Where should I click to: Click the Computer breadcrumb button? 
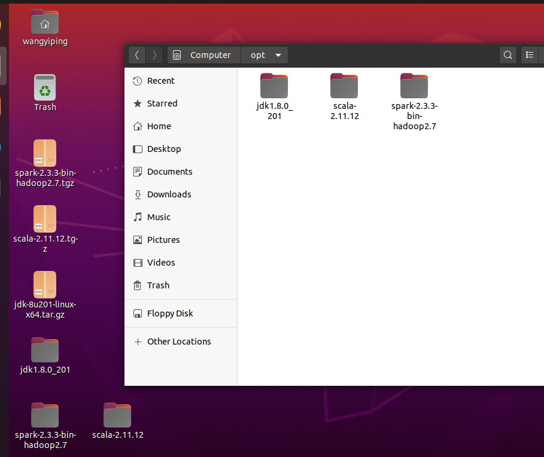(x=203, y=54)
